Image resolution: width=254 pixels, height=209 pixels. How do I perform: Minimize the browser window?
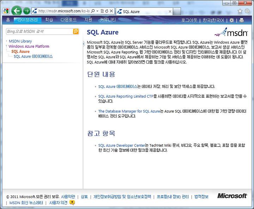pos(227,3)
